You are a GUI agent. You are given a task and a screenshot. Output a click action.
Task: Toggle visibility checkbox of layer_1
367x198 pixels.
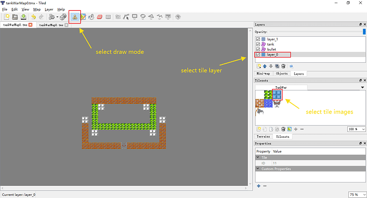coord(258,39)
